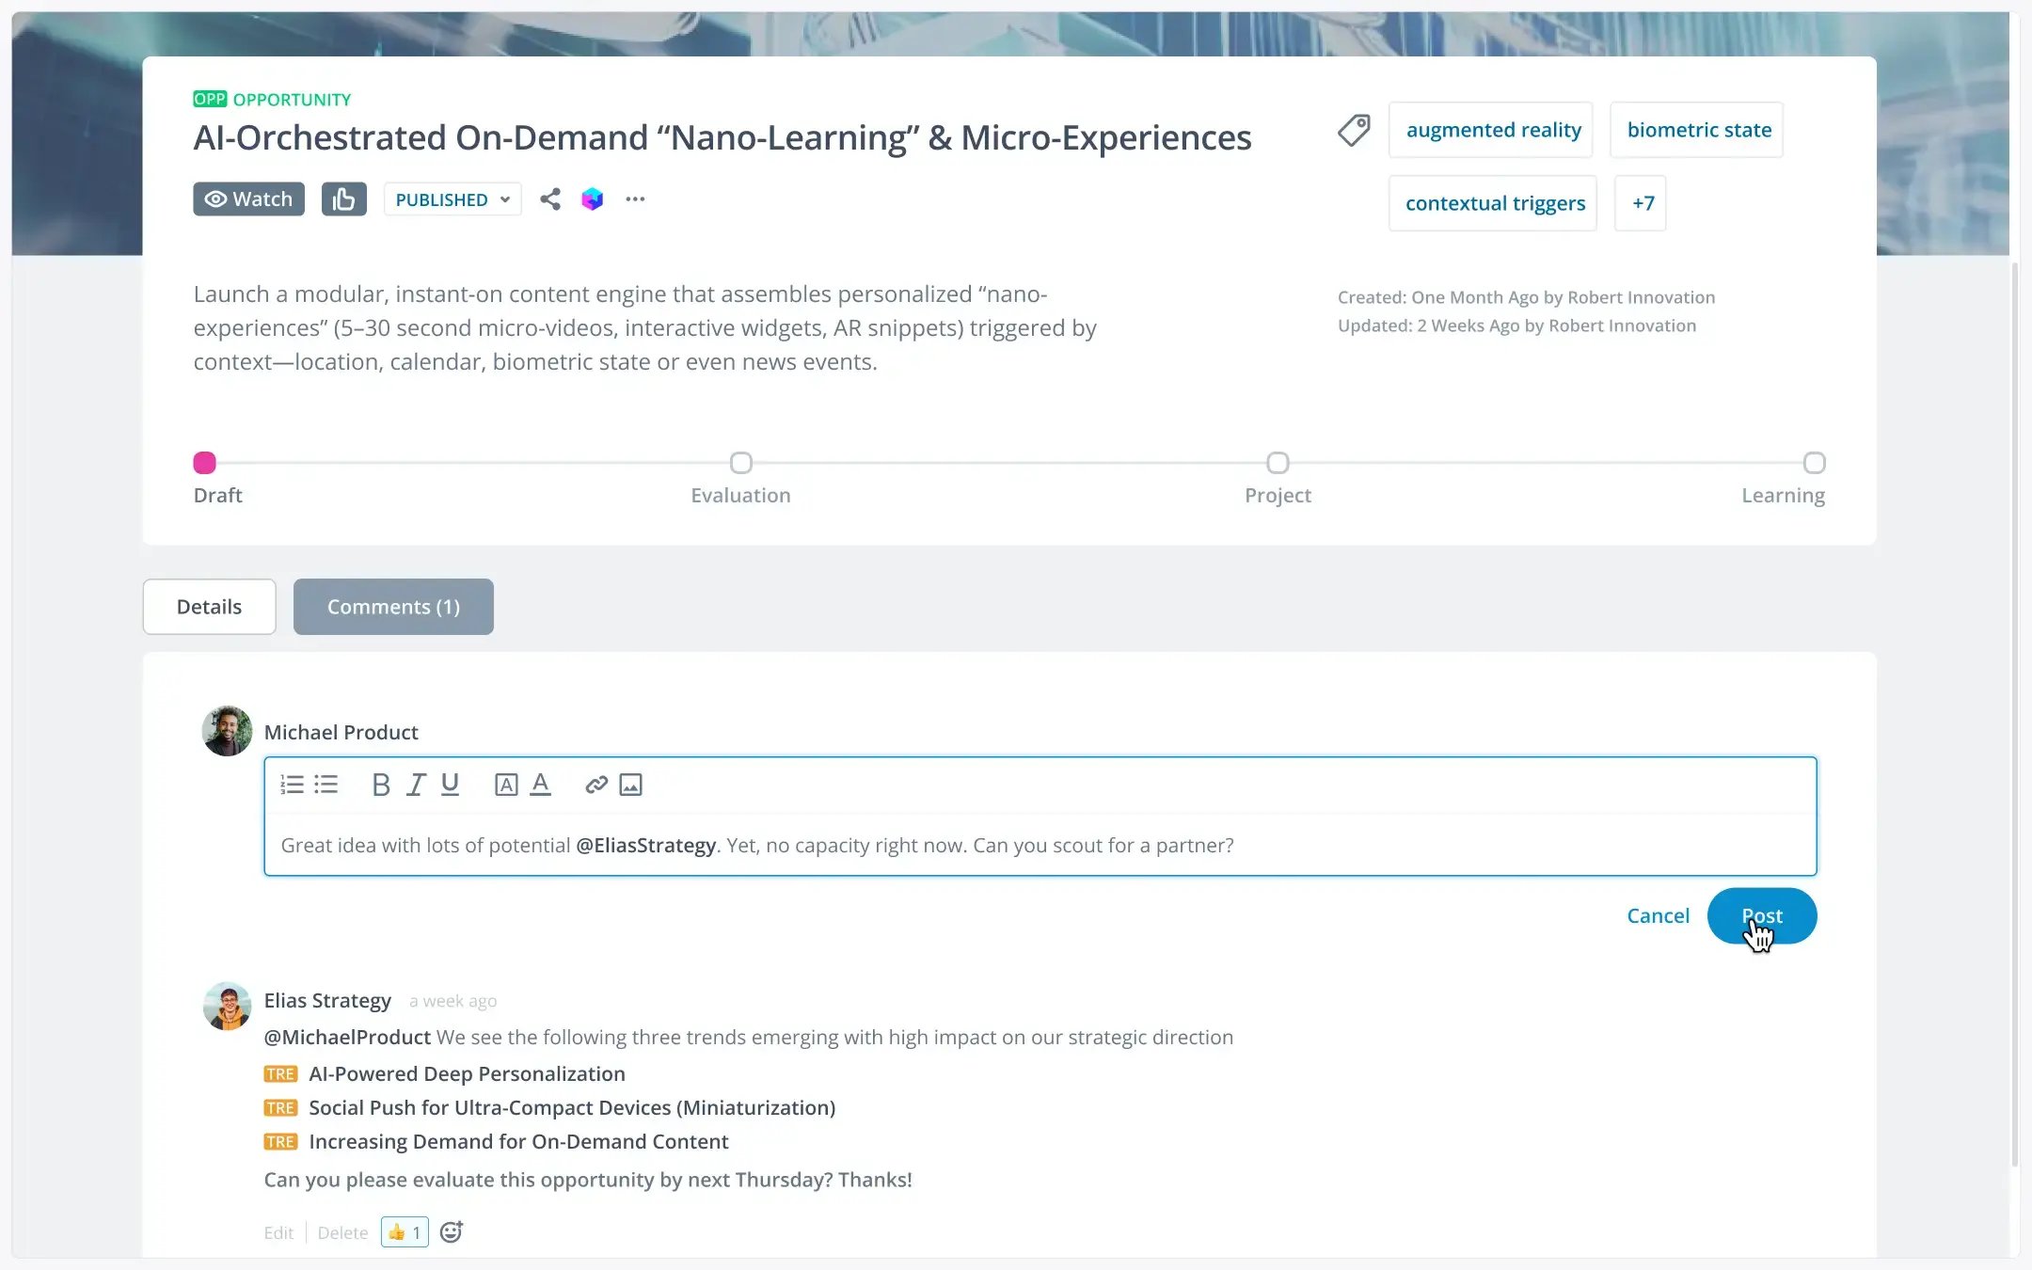
Task: Click the colorful cube icon
Action: point(592,199)
